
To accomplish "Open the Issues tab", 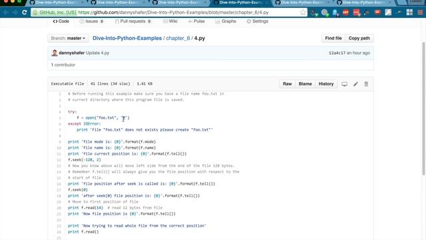I will pyautogui.click(x=91, y=21).
